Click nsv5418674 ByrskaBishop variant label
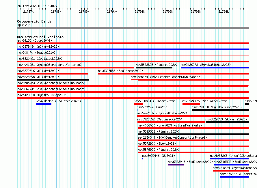 [x=235, y=168]
